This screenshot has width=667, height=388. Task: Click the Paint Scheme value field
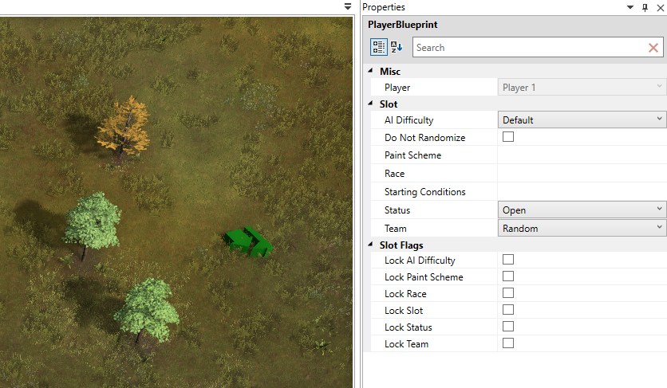pyautogui.click(x=582, y=155)
